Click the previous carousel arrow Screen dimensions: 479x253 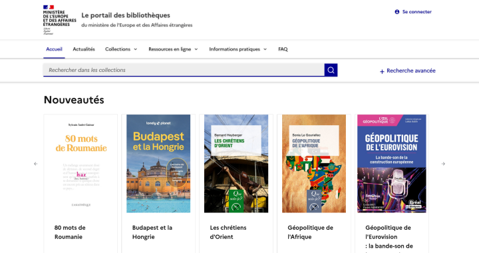pos(36,164)
